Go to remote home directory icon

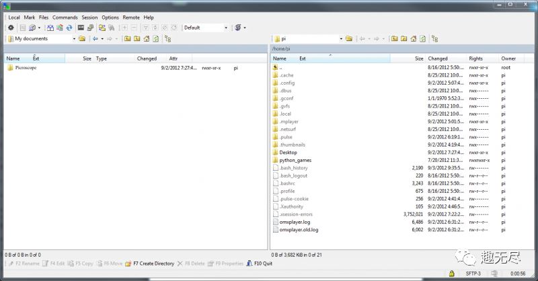(414, 39)
